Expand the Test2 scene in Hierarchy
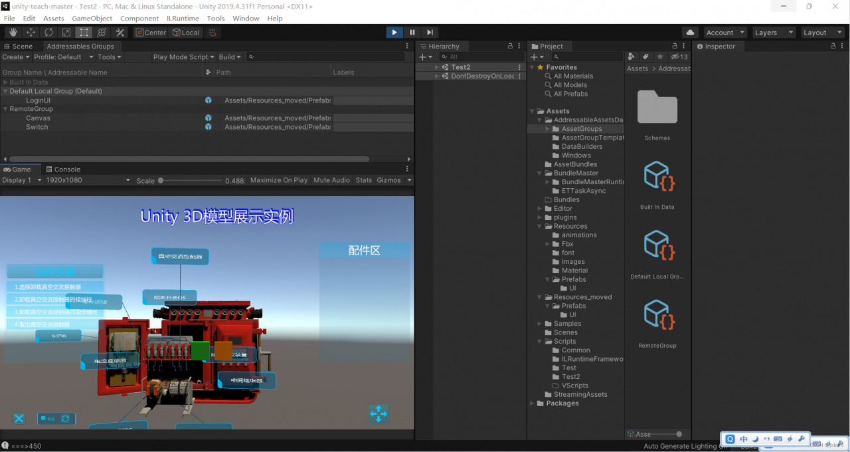Screen dimensions: 850x452 coord(437,67)
